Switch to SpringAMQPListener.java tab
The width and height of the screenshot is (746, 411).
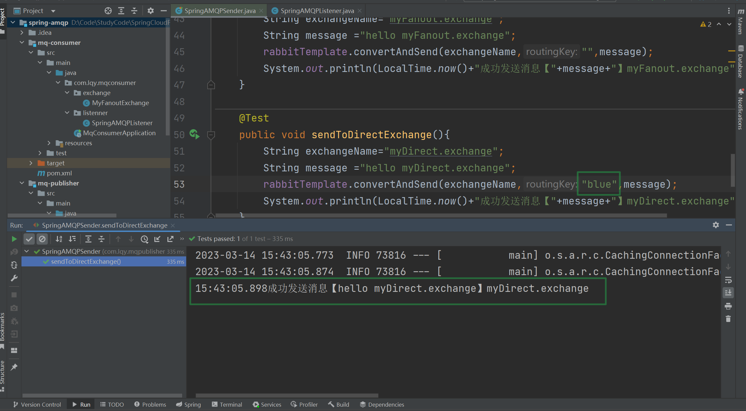point(317,11)
